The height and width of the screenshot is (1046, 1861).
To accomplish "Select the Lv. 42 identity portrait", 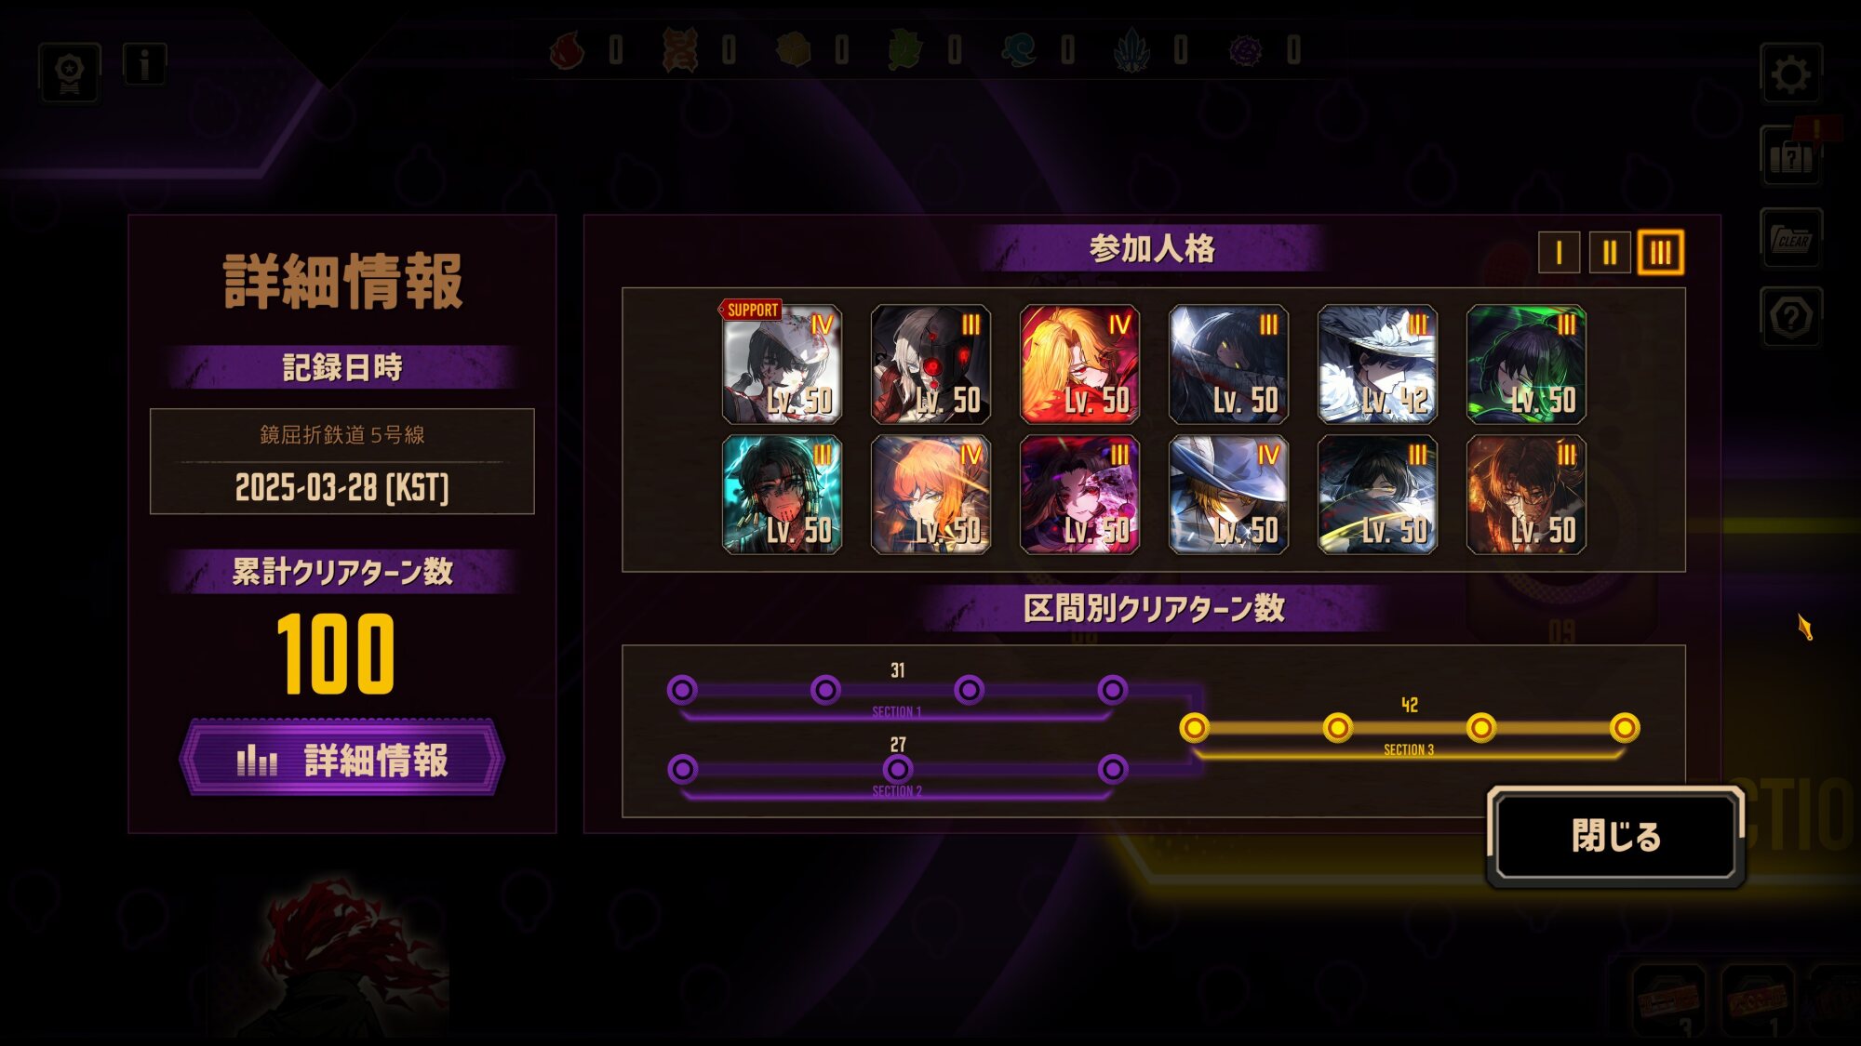I will click(1377, 364).
